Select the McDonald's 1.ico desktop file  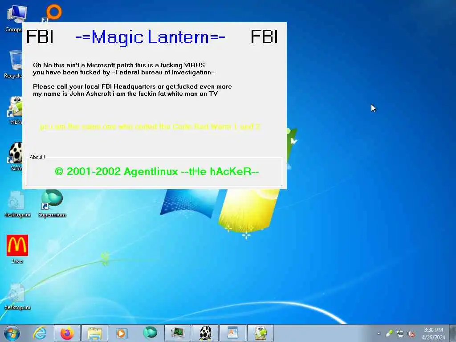point(17,249)
